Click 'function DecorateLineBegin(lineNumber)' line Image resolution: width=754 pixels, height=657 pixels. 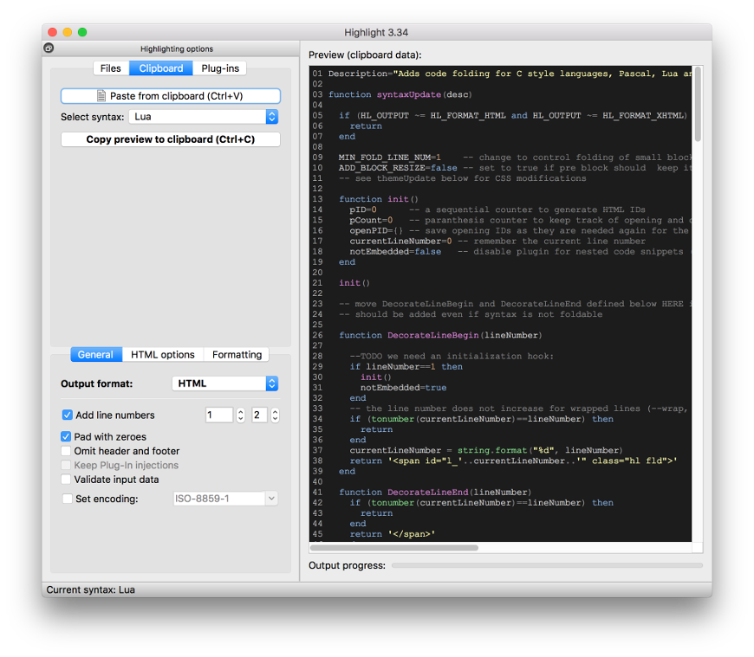coord(440,335)
